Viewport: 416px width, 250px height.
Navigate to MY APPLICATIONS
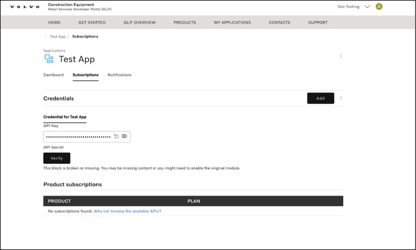point(232,22)
